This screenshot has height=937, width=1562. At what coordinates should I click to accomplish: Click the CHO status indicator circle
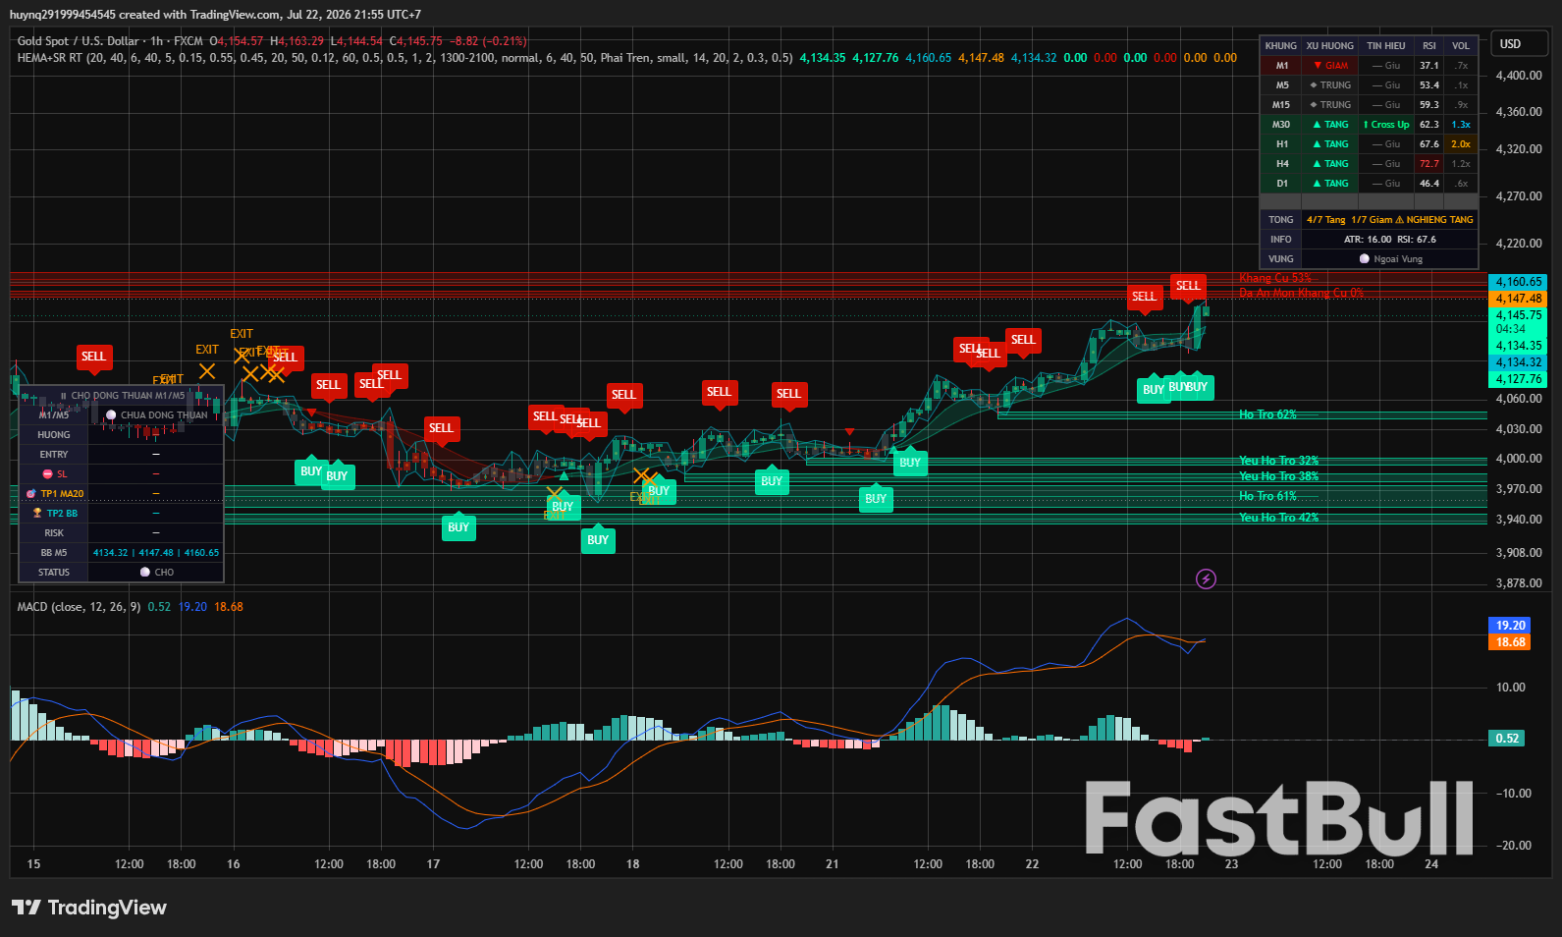tap(144, 573)
